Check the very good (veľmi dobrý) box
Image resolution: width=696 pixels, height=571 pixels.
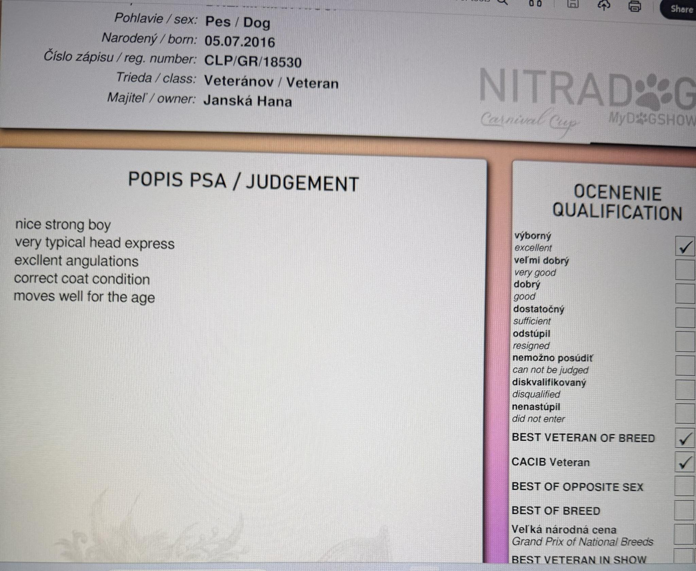tap(685, 270)
